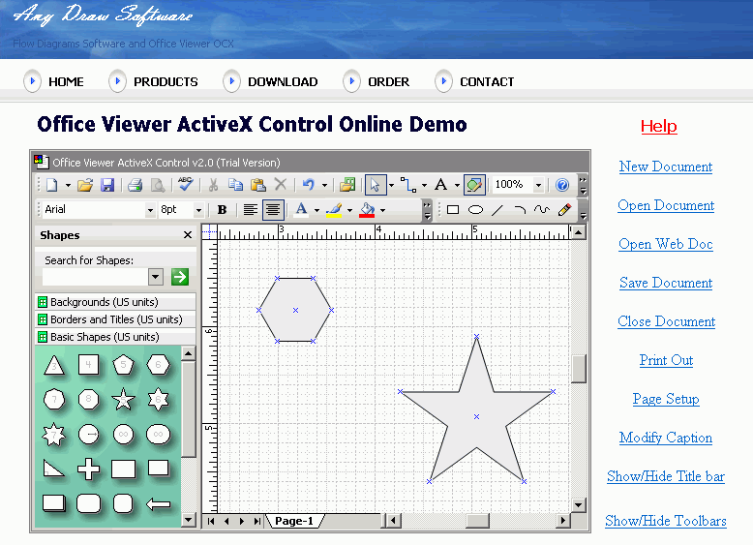Viewport: 753px width, 545px height.
Task: Open the Arial font dropdown
Action: point(150,210)
